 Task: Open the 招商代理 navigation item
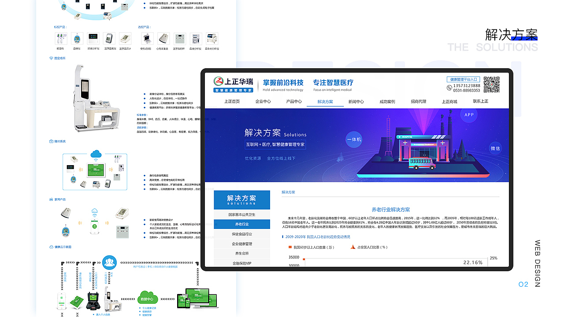tap(419, 102)
